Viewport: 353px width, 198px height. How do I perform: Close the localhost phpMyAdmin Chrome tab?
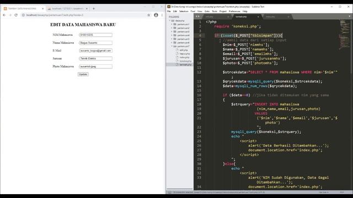87,9
